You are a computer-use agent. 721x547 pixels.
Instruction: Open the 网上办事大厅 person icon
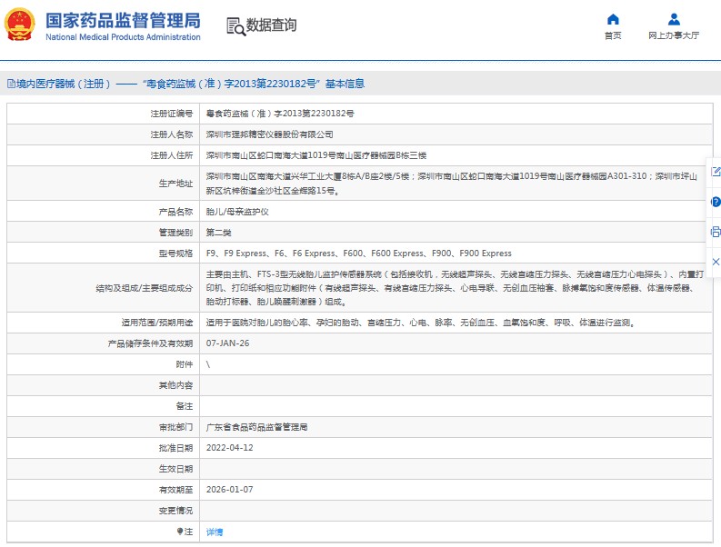673,19
